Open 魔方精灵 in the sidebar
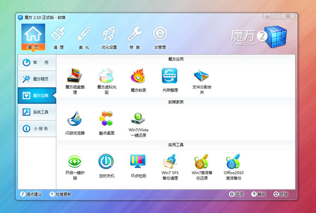 pos(37,79)
